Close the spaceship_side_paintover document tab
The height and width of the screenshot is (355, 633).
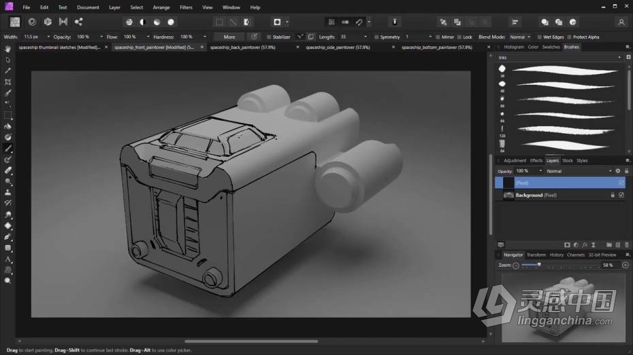(393, 47)
